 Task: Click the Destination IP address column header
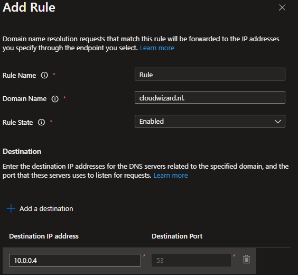tap(44, 236)
